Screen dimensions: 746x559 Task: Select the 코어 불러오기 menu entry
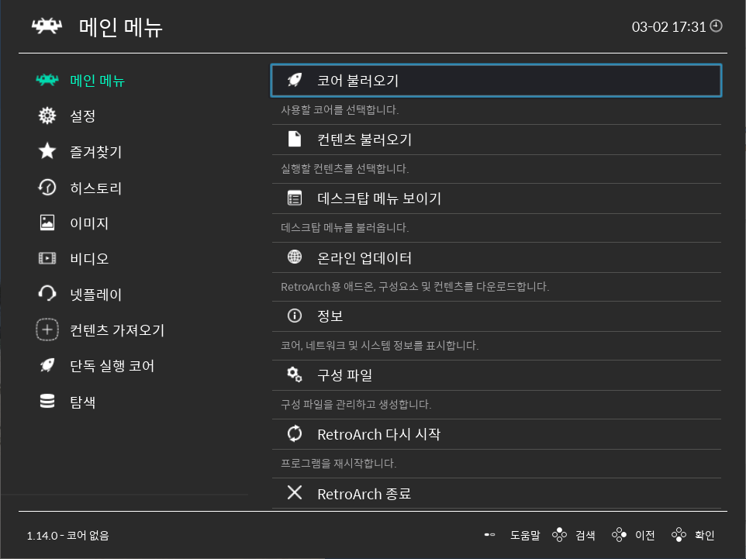(496, 81)
